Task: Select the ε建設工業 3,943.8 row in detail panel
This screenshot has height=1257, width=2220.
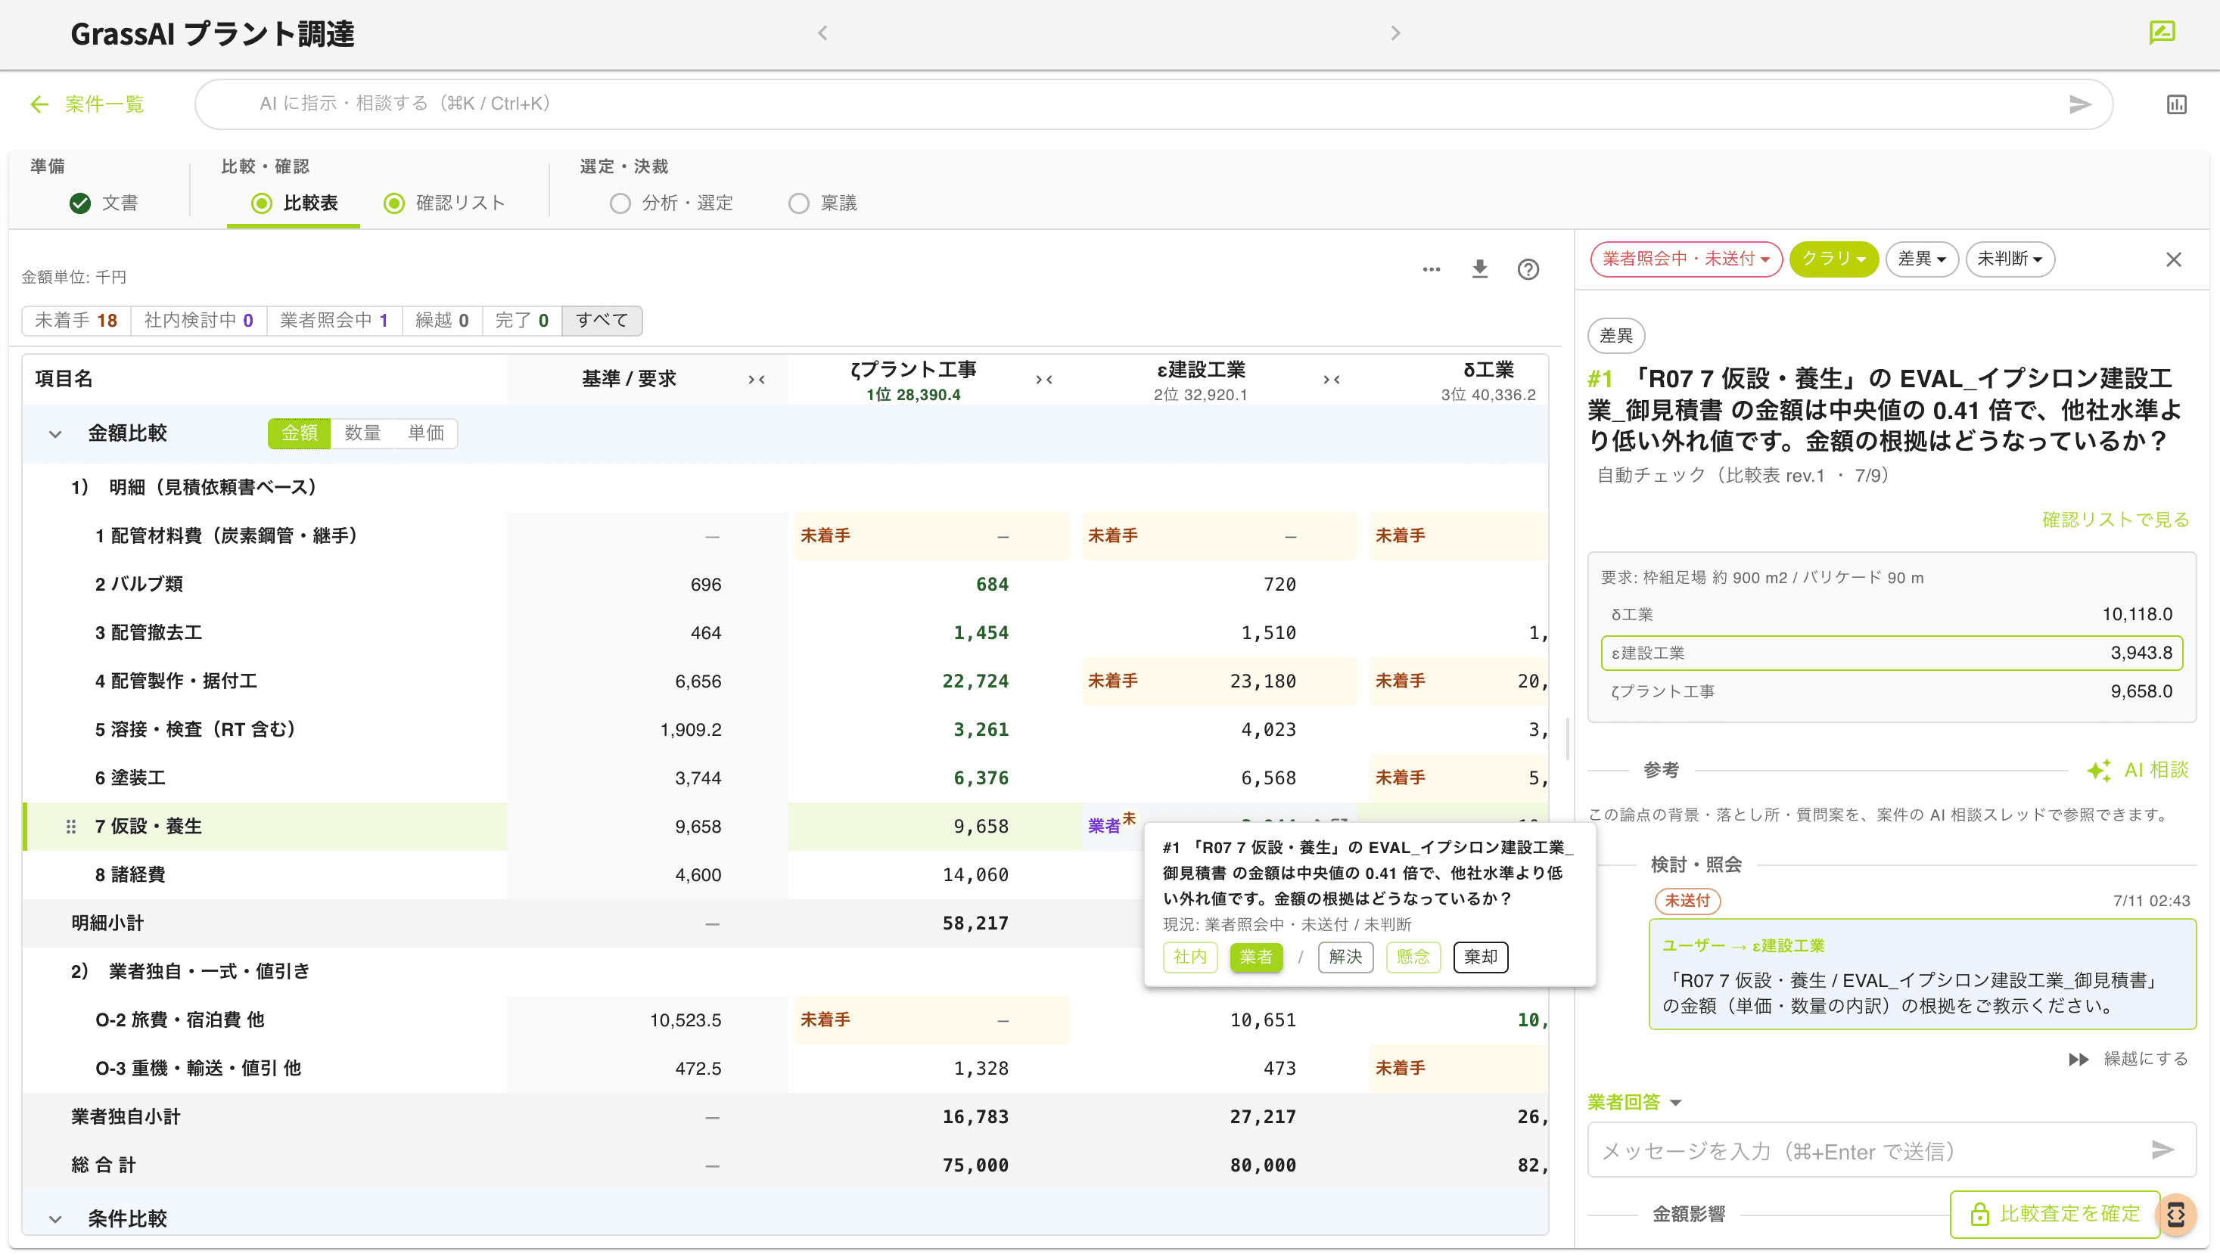Action: [x=1891, y=653]
